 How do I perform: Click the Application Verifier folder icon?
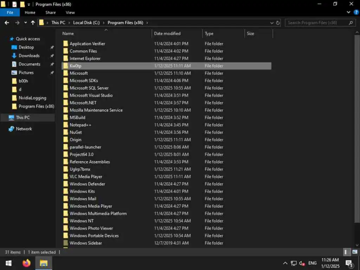coord(66,44)
